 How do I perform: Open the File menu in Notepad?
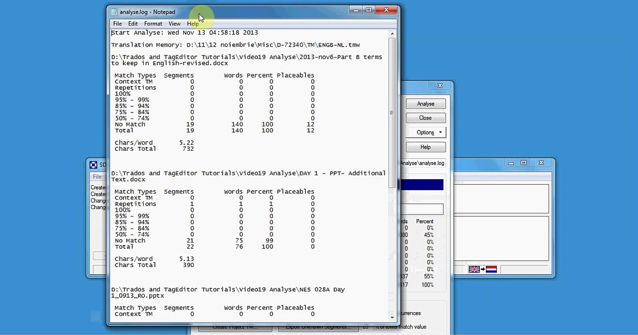(117, 24)
